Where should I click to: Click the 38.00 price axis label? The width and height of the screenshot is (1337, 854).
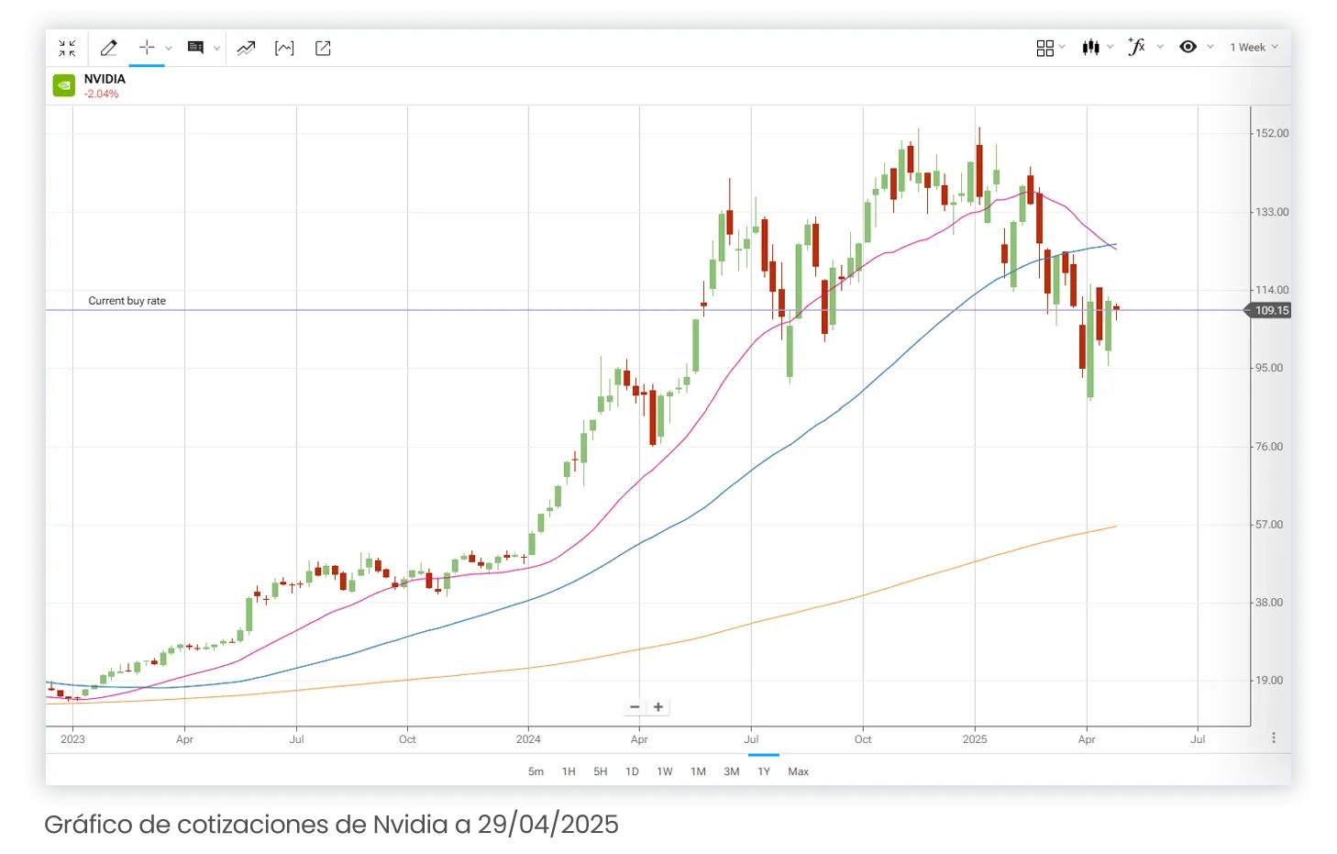[1269, 603]
